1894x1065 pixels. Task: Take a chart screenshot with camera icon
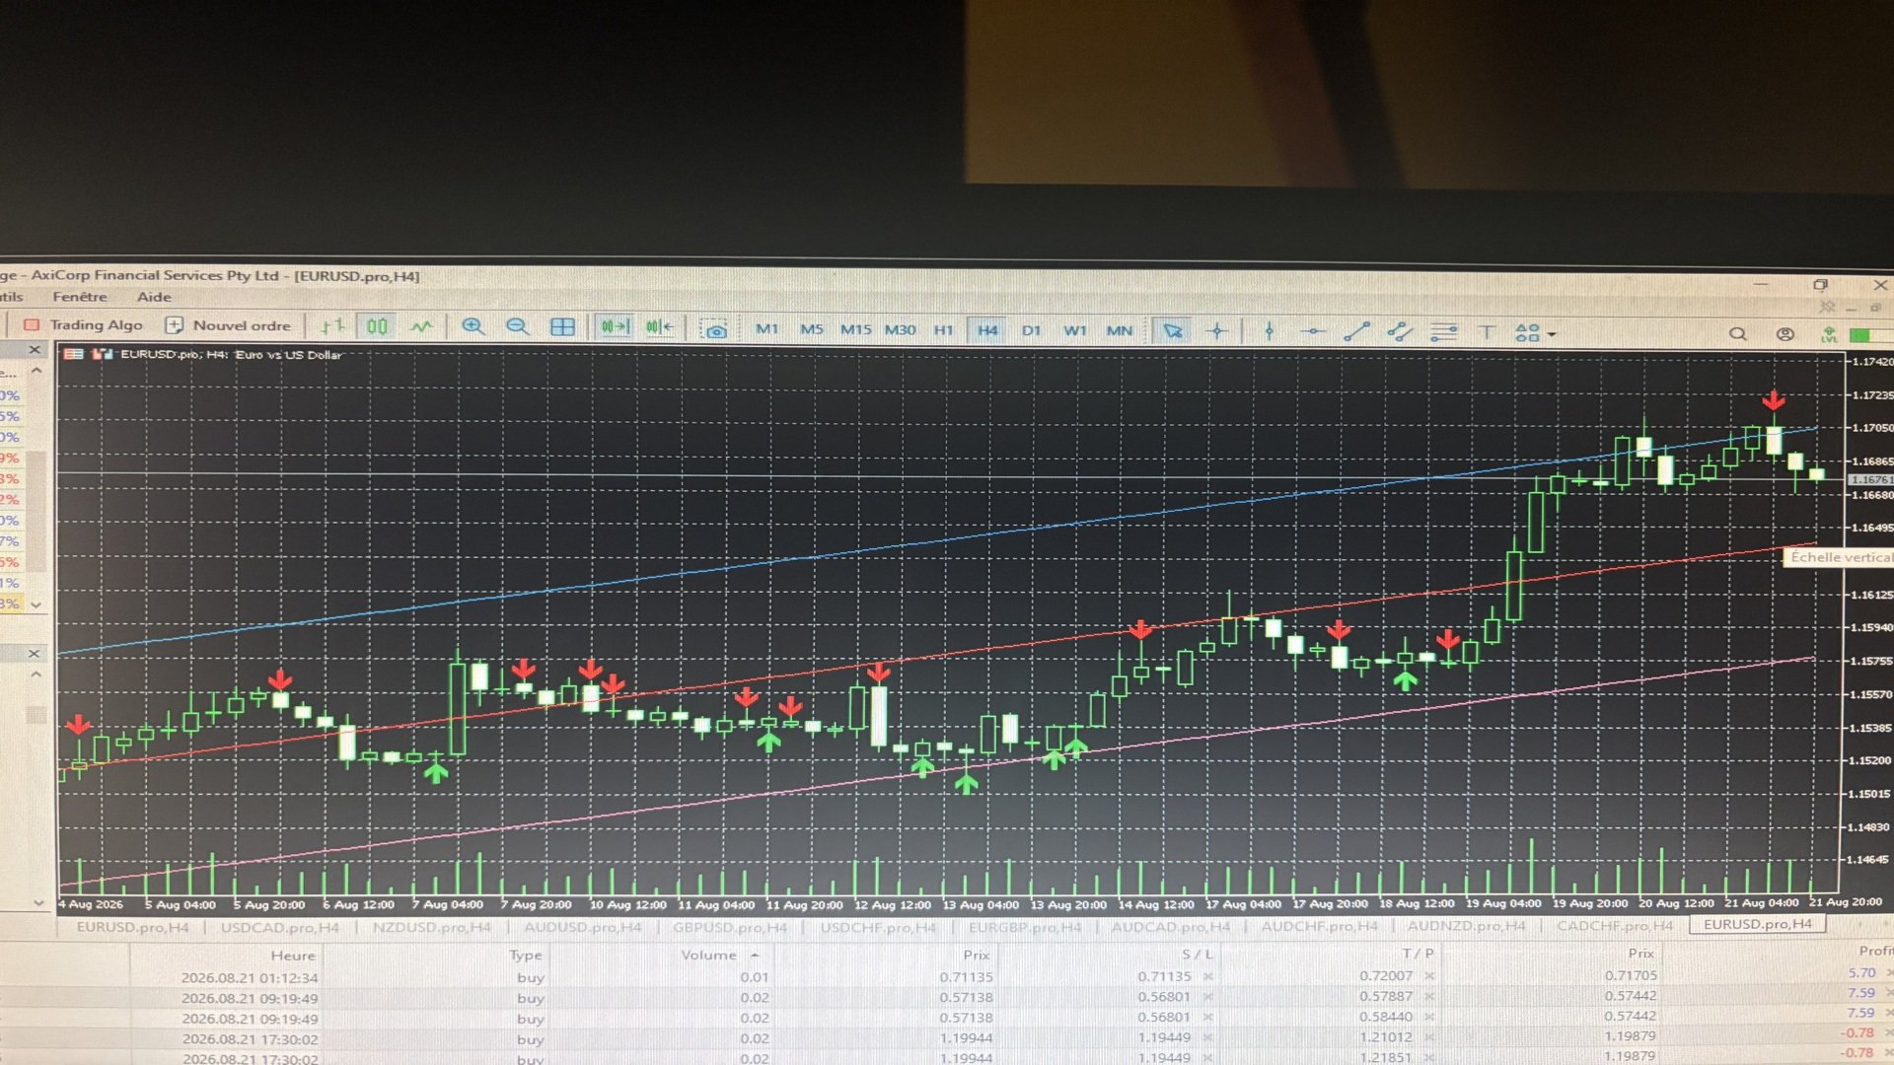tap(715, 329)
